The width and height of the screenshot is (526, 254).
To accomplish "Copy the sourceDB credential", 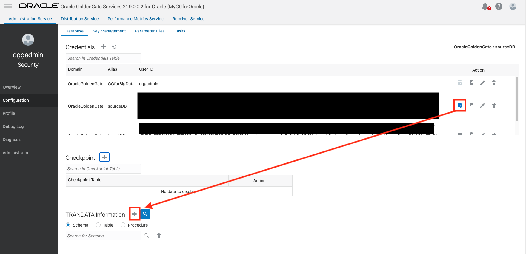I will click(471, 105).
